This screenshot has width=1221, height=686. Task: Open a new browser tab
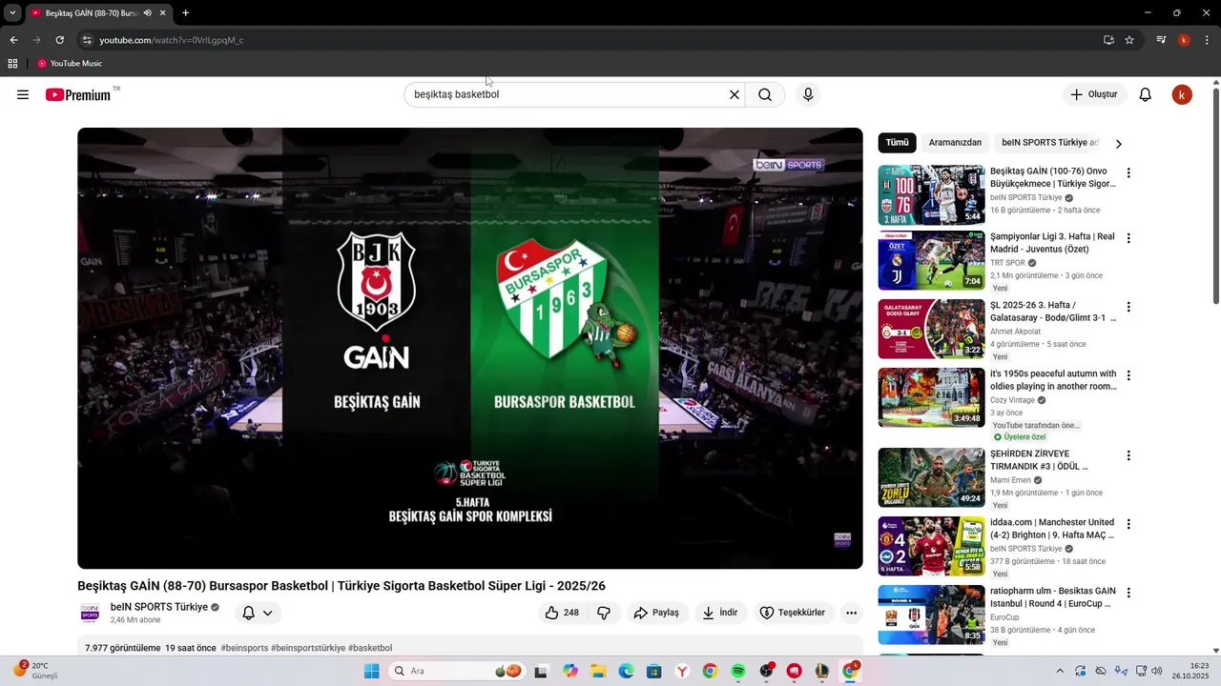click(x=185, y=13)
